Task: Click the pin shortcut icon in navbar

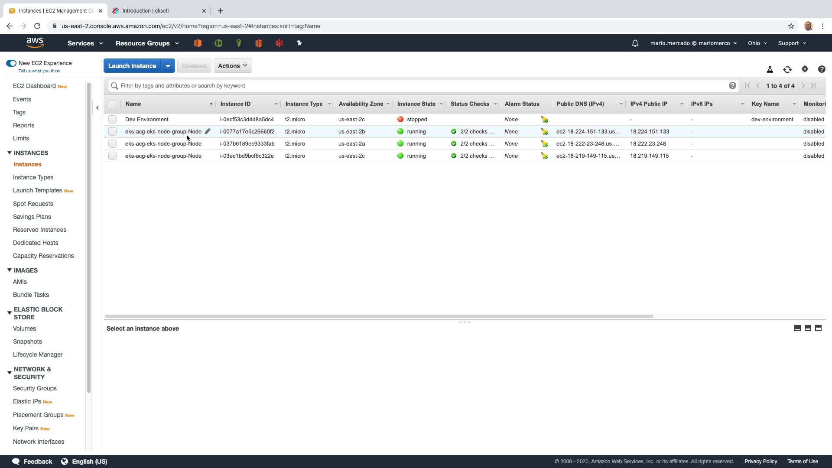Action: tap(299, 43)
